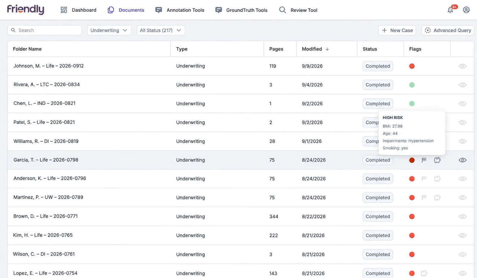Open Annotation Tools
This screenshot has width=477, height=278.
180,10
